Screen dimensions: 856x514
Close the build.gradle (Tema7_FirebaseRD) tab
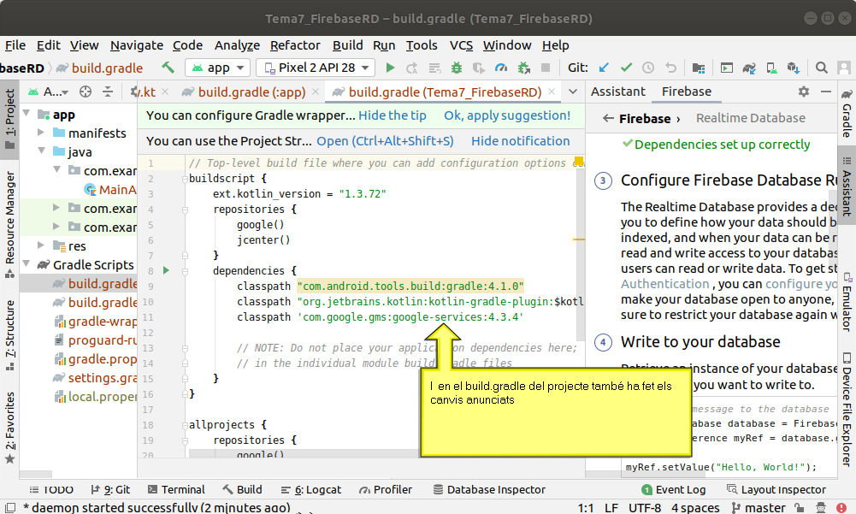552,92
